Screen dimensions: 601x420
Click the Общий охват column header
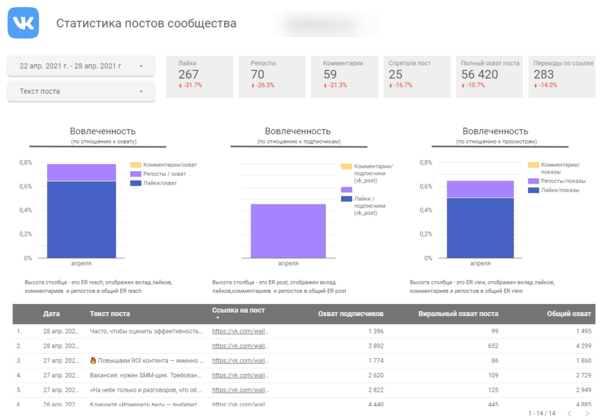[568, 314]
